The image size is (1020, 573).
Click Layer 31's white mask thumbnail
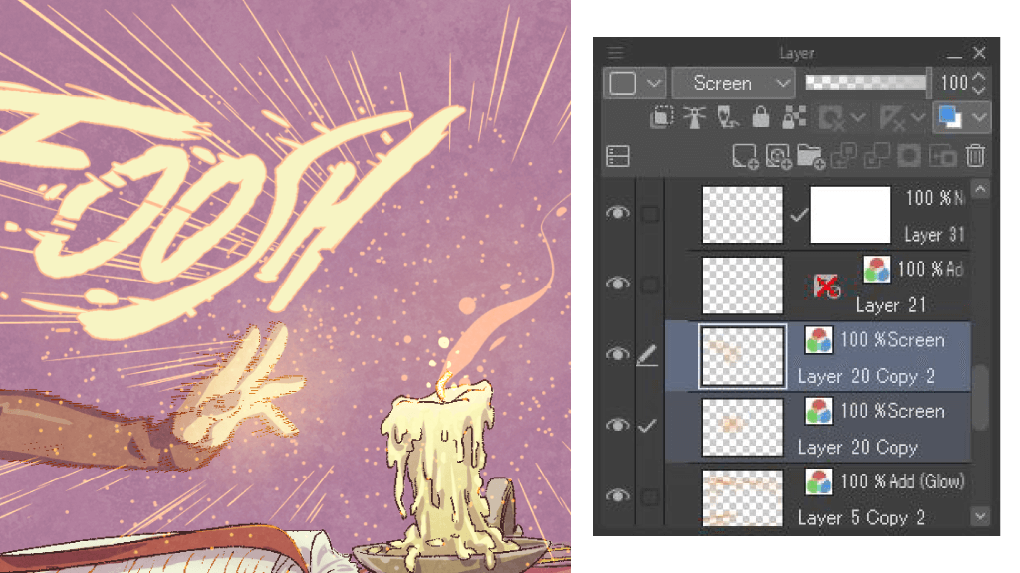click(850, 215)
